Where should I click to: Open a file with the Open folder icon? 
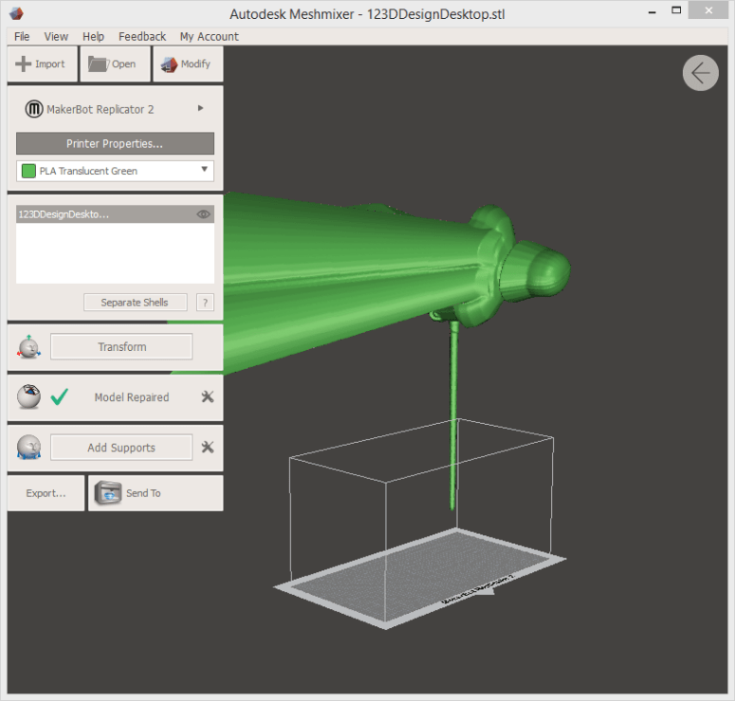coord(99,65)
